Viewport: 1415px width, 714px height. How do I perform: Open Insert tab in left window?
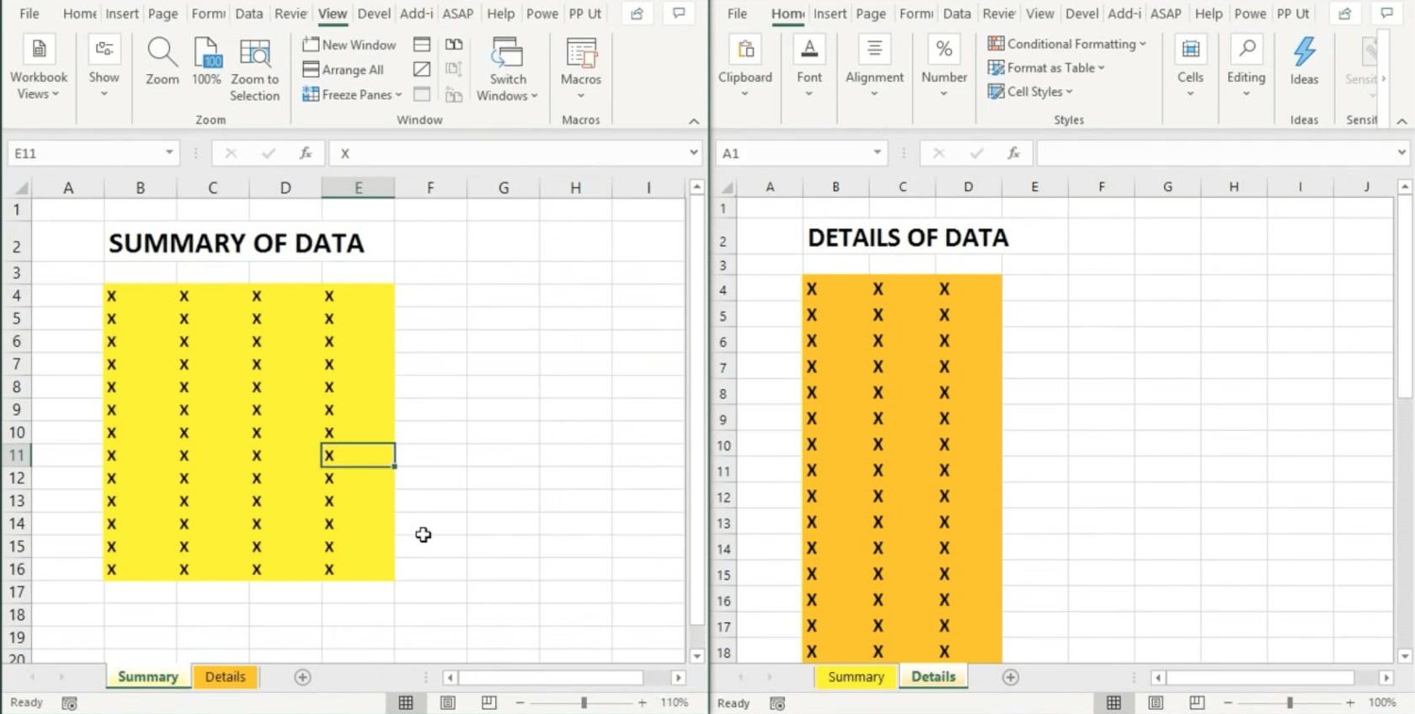click(122, 13)
